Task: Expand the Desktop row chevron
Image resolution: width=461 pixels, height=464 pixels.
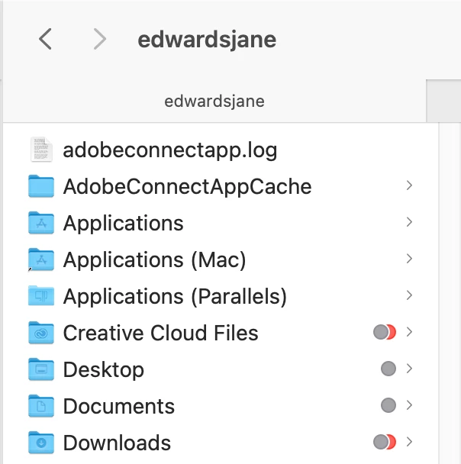Action: point(409,369)
